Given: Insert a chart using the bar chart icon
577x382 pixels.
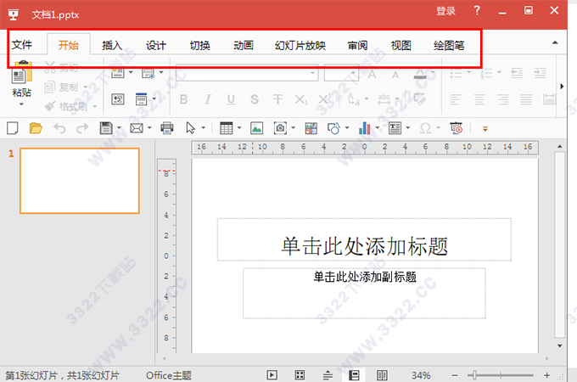Looking at the screenshot, I should 365,128.
